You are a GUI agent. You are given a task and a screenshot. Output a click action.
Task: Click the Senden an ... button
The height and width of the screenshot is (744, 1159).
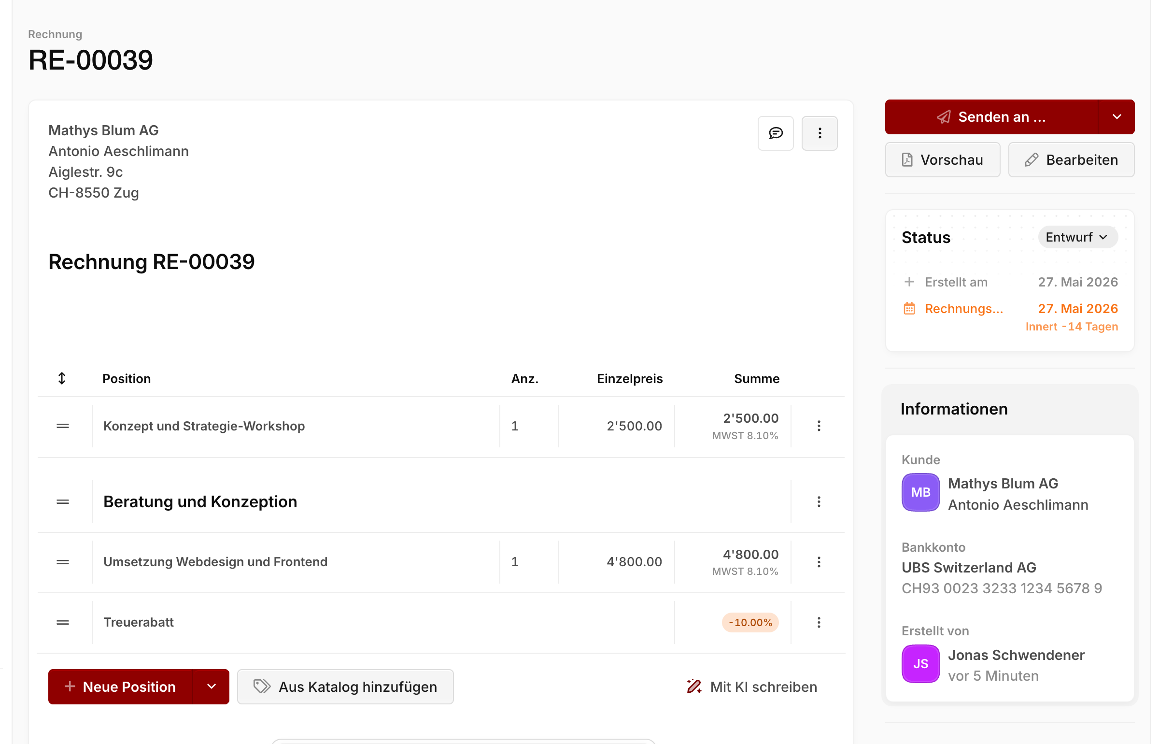click(x=992, y=117)
